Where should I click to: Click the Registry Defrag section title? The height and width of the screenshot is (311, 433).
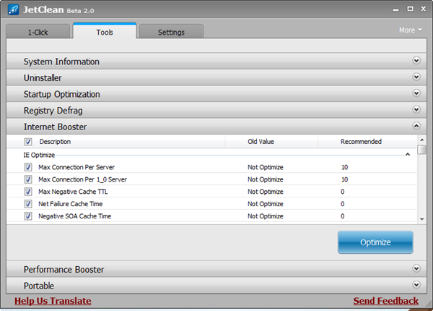pos(53,111)
